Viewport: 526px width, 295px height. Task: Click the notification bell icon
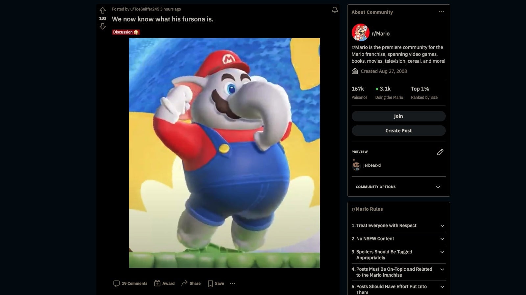pos(335,10)
